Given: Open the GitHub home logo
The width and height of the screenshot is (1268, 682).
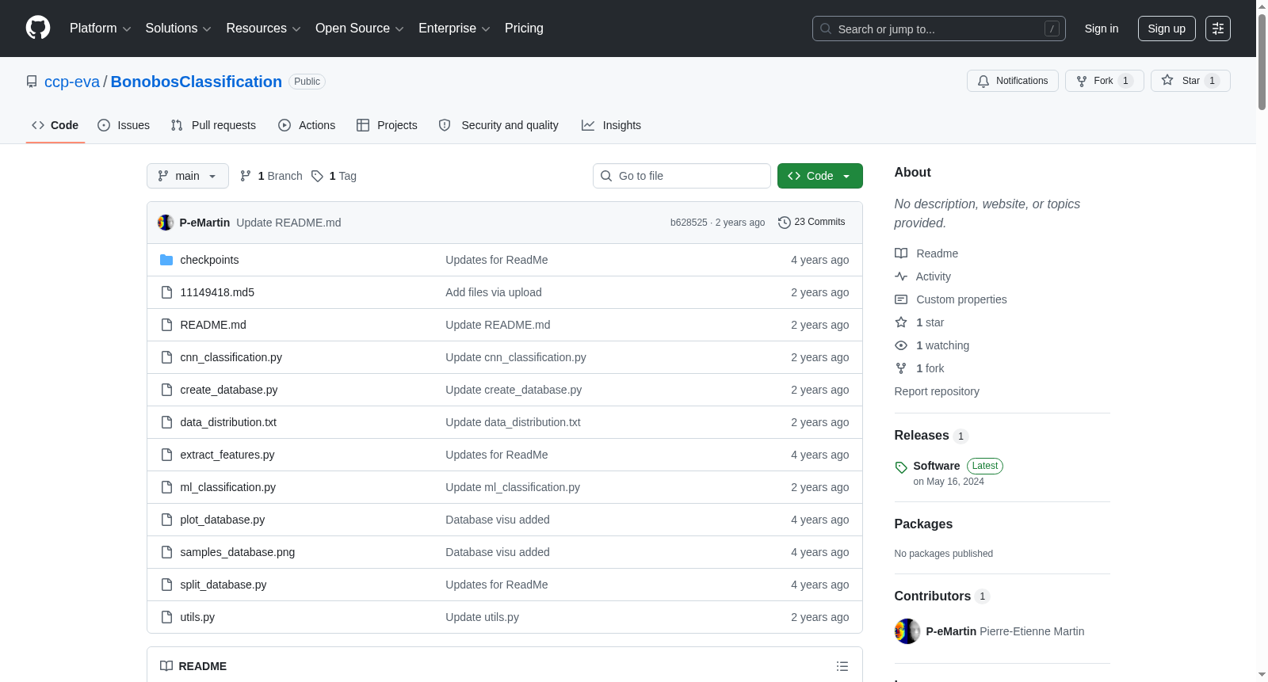Looking at the screenshot, I should [x=38, y=28].
